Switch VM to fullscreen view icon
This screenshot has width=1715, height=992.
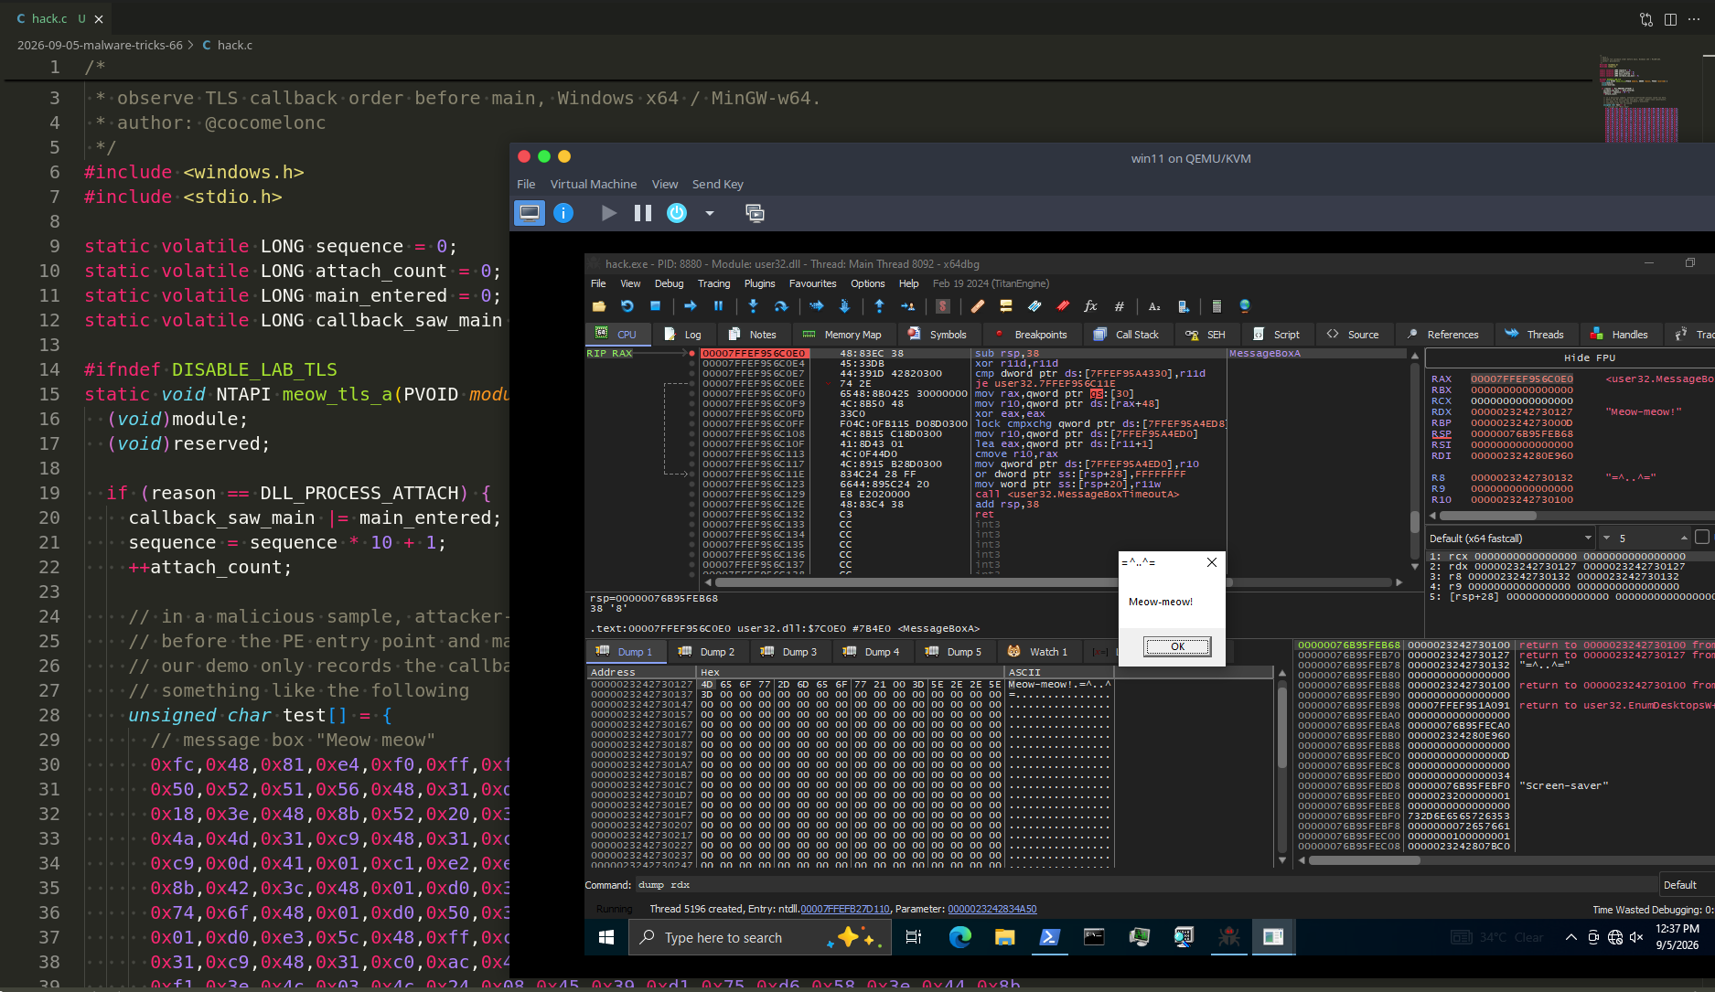pos(755,213)
